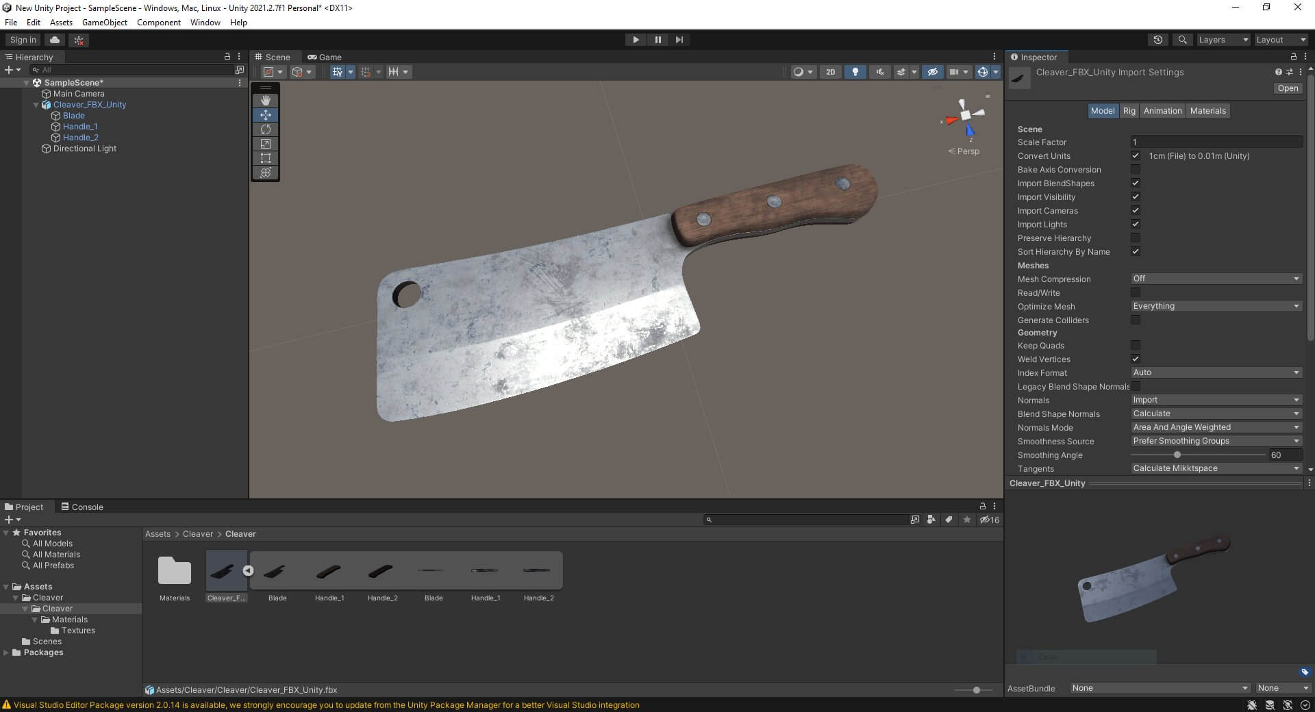The height and width of the screenshot is (712, 1315).
Task: Select the Hand view tool
Action: [x=266, y=101]
